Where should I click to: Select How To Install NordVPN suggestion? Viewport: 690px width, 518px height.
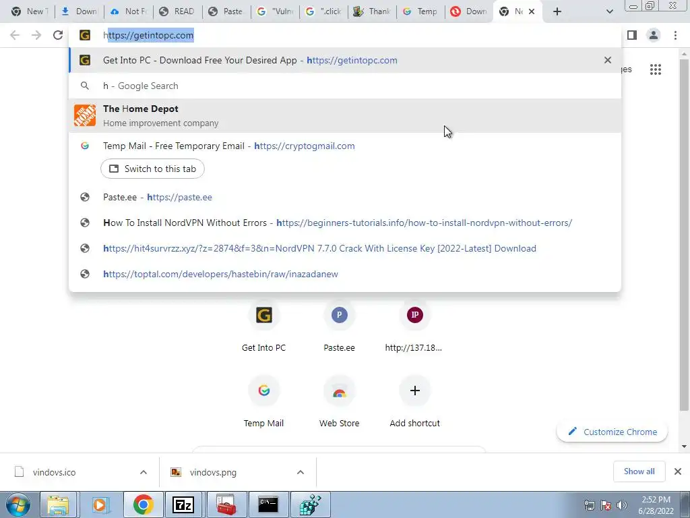click(345, 223)
